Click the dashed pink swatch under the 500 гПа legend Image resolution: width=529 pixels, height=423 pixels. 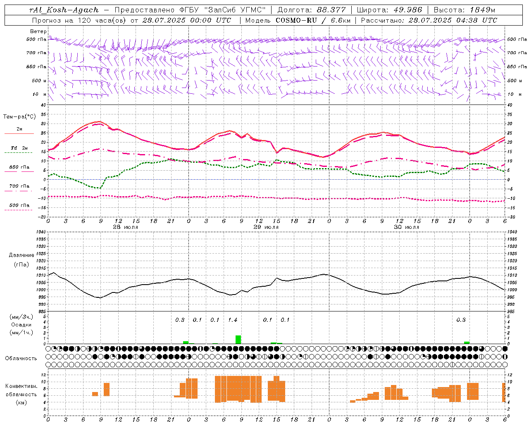(18, 210)
